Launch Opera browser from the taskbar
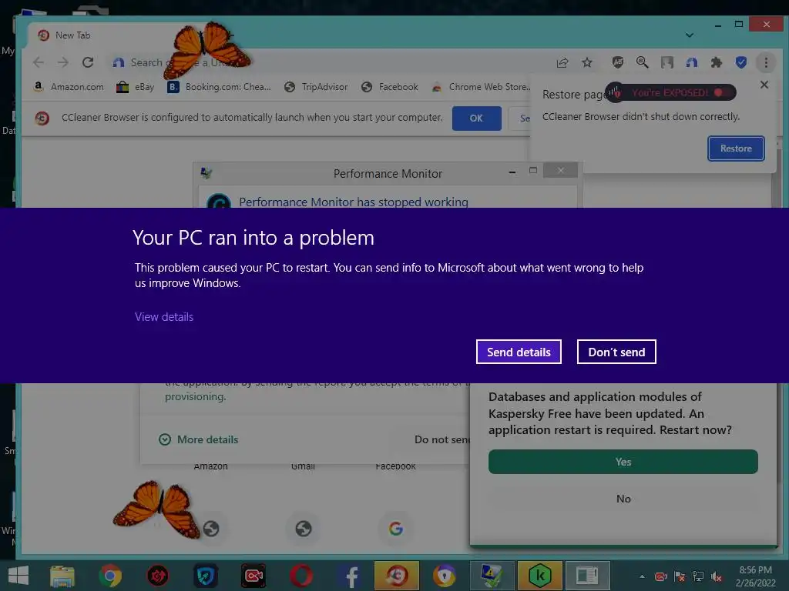The height and width of the screenshot is (591, 789). click(x=301, y=576)
